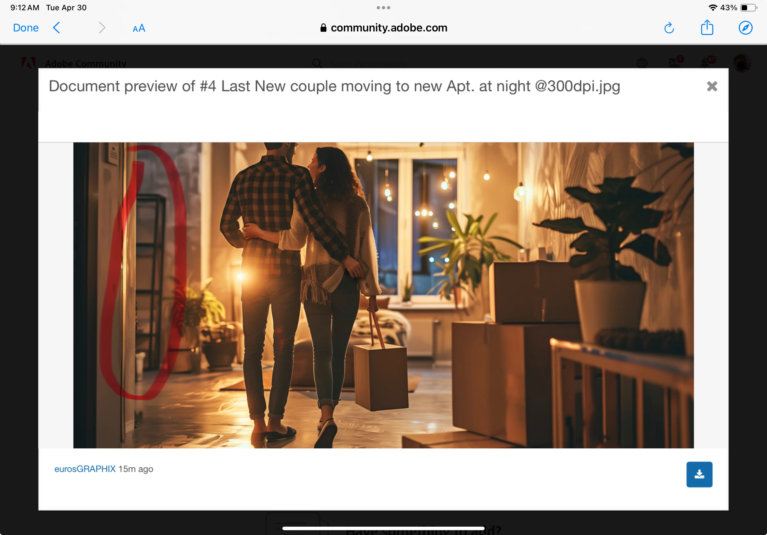Open the language globe icon
This screenshot has height=535, width=767.
pyautogui.click(x=642, y=63)
